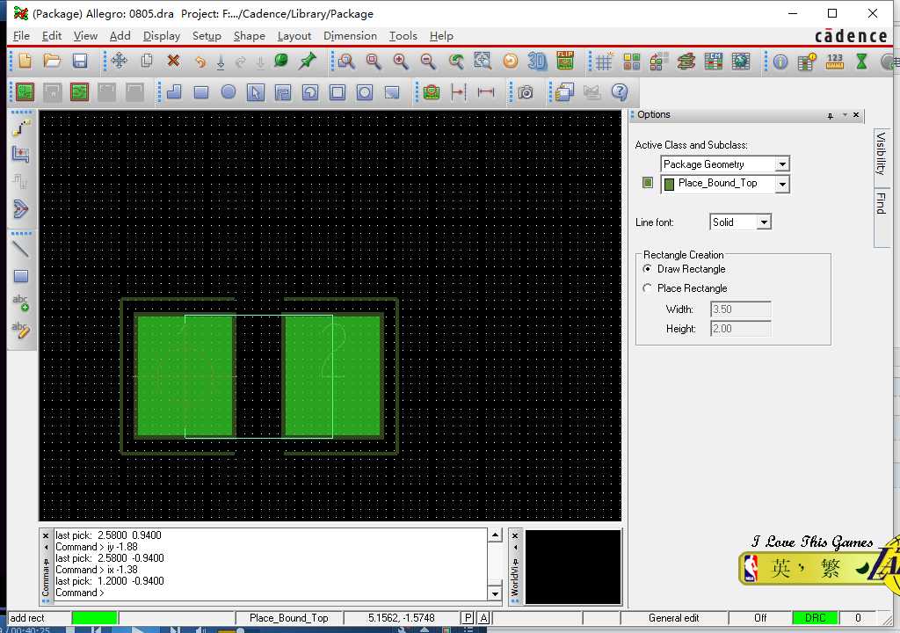Open the Color palette icon
The width and height of the screenshot is (900, 633).
(x=631, y=62)
